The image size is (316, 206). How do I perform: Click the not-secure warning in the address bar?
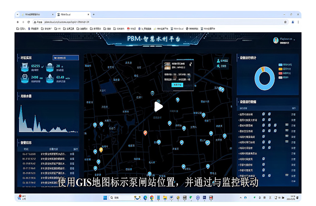tap(38, 22)
